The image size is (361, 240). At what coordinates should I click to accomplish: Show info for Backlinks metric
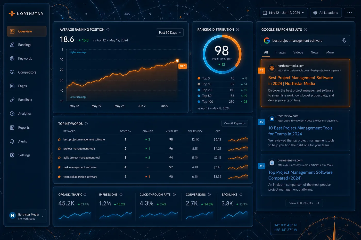click(x=241, y=194)
